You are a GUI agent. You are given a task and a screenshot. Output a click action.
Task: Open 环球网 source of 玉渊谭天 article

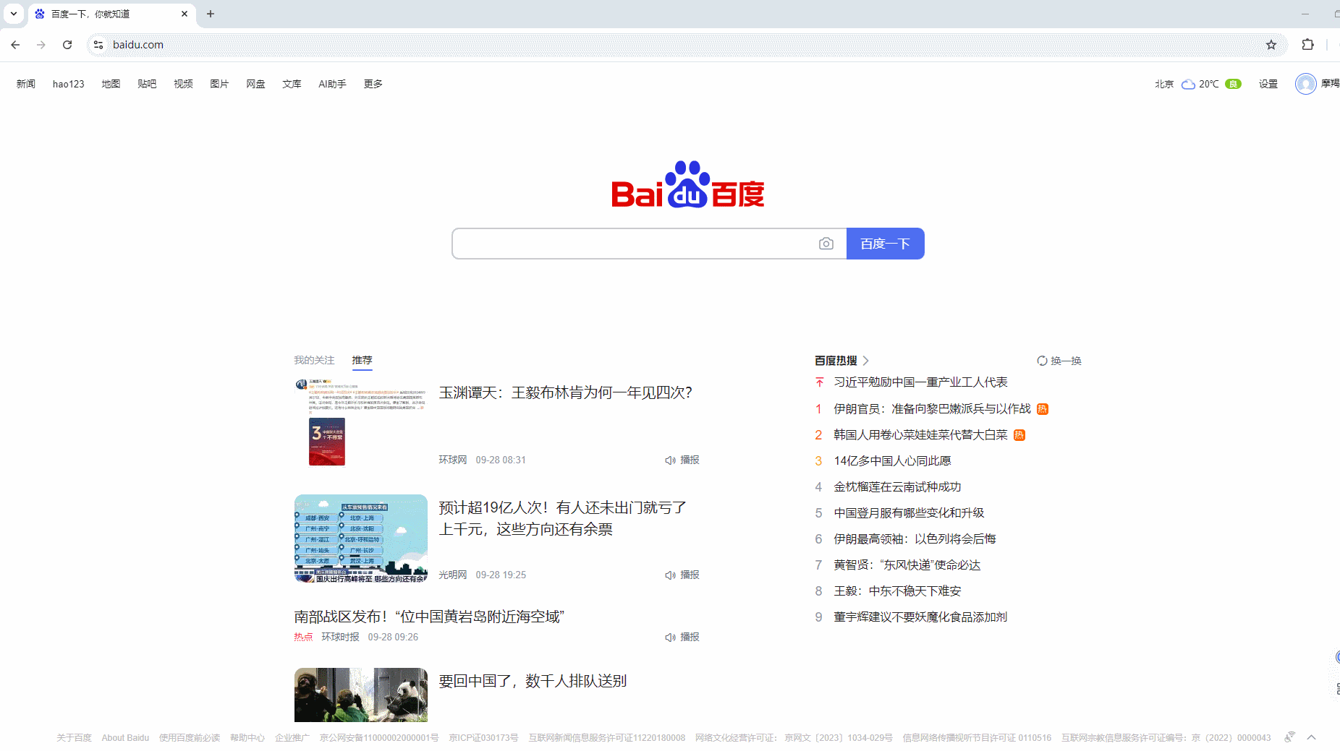453,460
